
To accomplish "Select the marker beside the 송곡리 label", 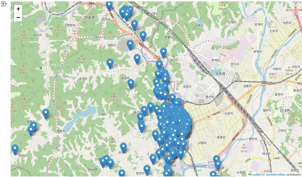I will pos(131,83).
